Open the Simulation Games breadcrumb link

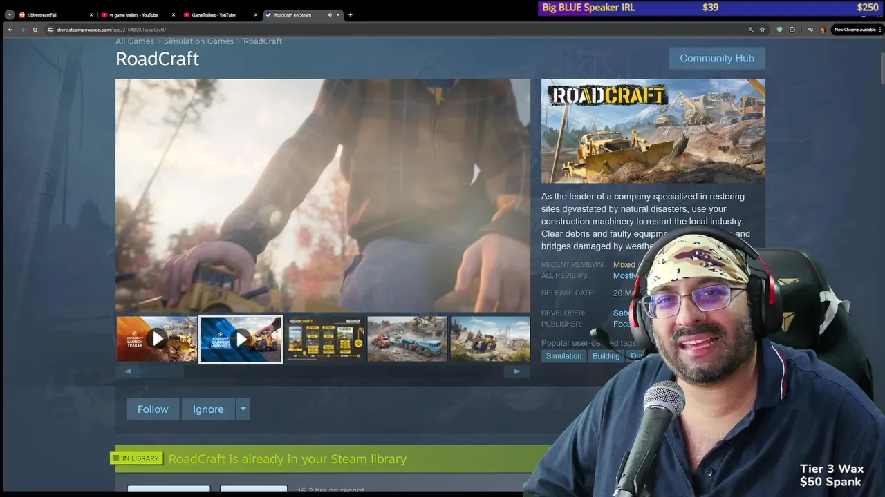click(x=198, y=41)
